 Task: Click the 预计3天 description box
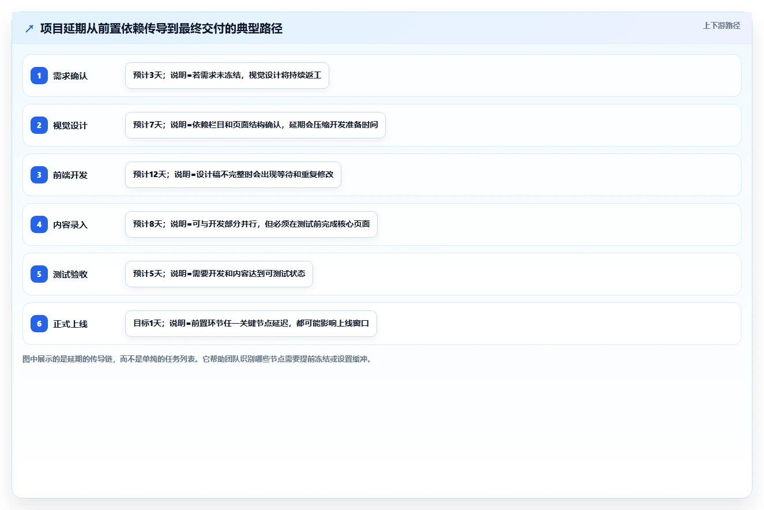(x=227, y=76)
